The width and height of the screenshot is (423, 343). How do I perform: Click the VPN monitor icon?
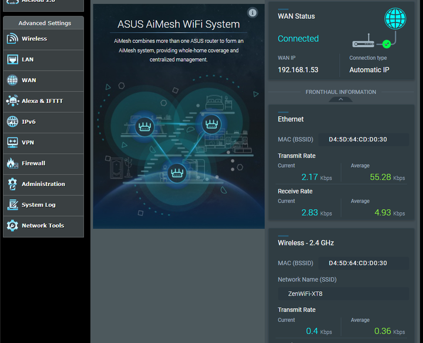pyautogui.click(x=12, y=142)
